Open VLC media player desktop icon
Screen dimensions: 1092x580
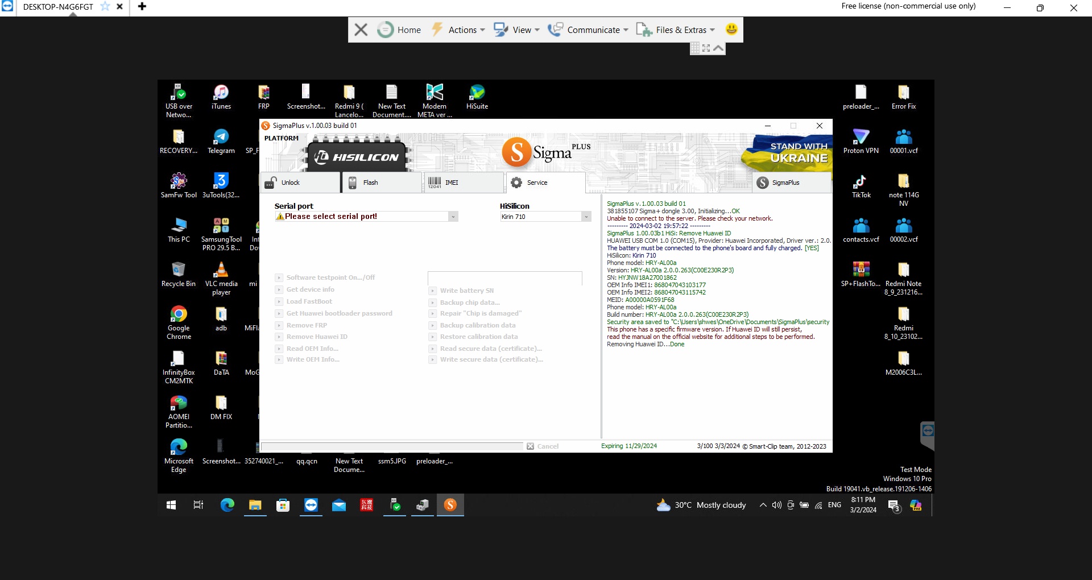[221, 278]
